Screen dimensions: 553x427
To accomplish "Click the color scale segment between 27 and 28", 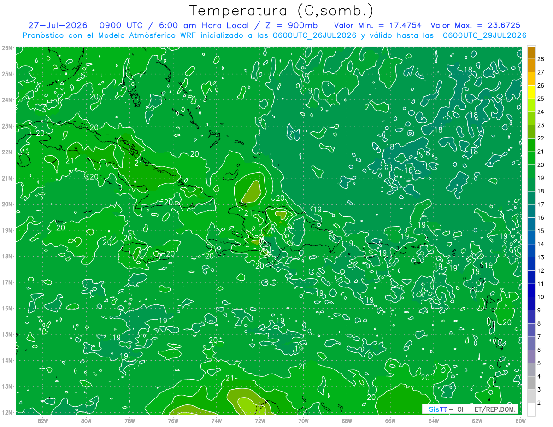I will (531, 65).
